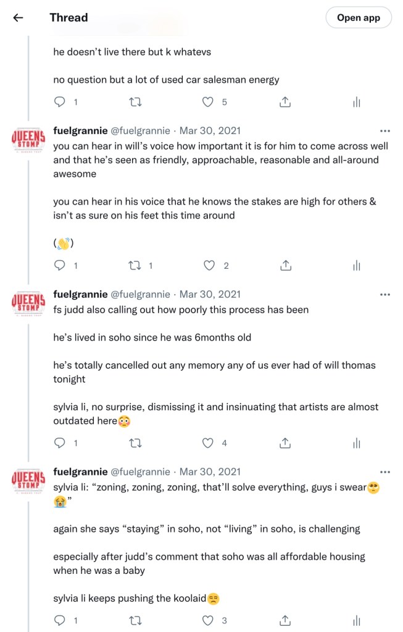
Task: Share the 'used car salesman energy' tweet
Action: coord(286,102)
